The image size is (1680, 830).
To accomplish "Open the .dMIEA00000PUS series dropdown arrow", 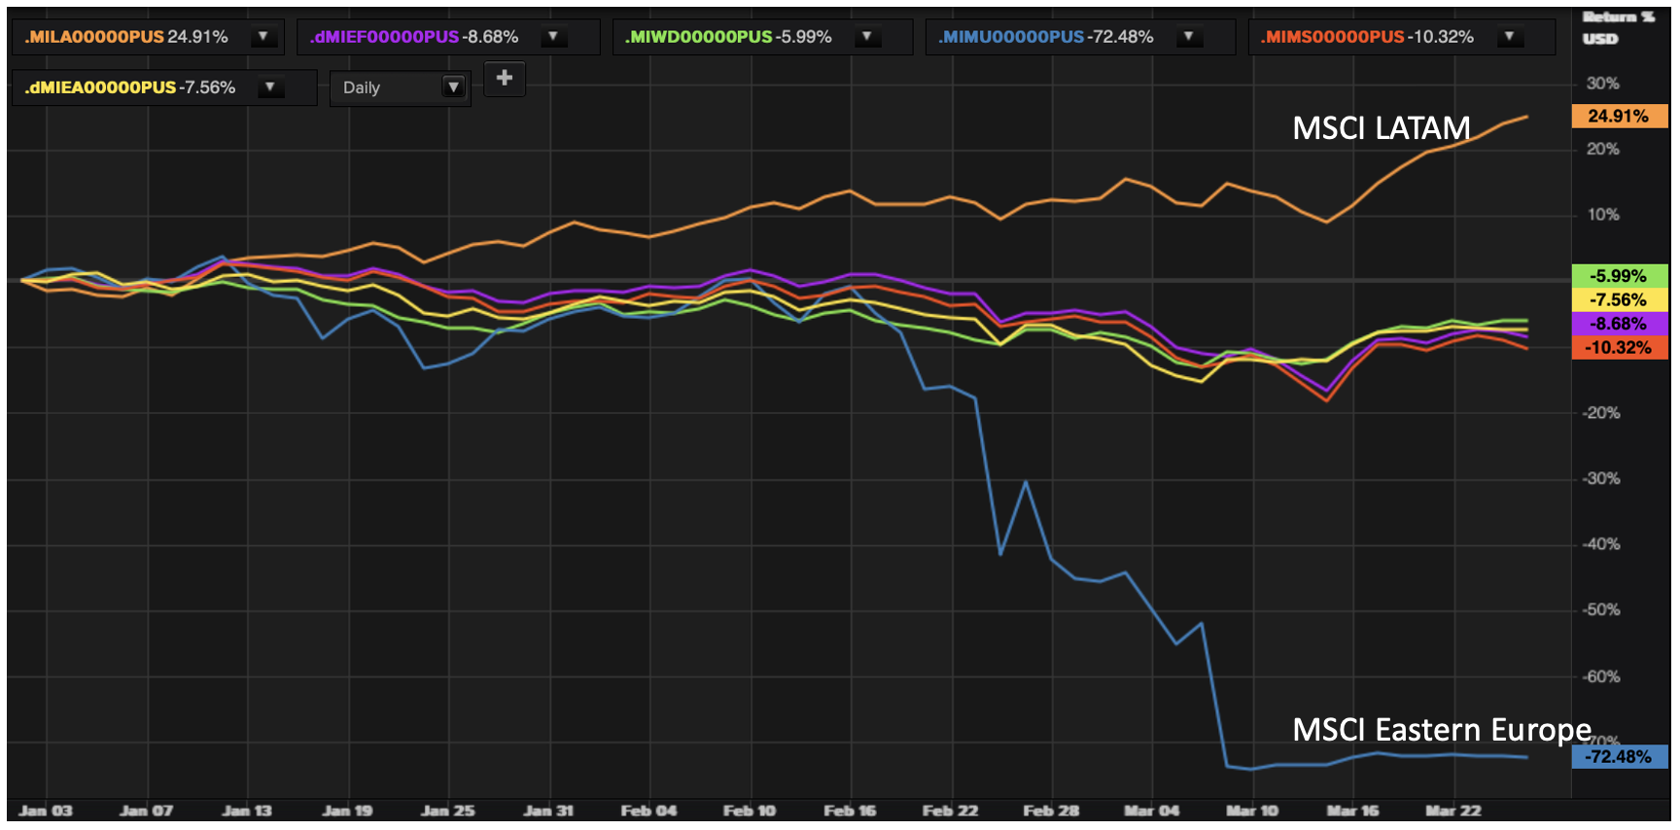I will (270, 87).
